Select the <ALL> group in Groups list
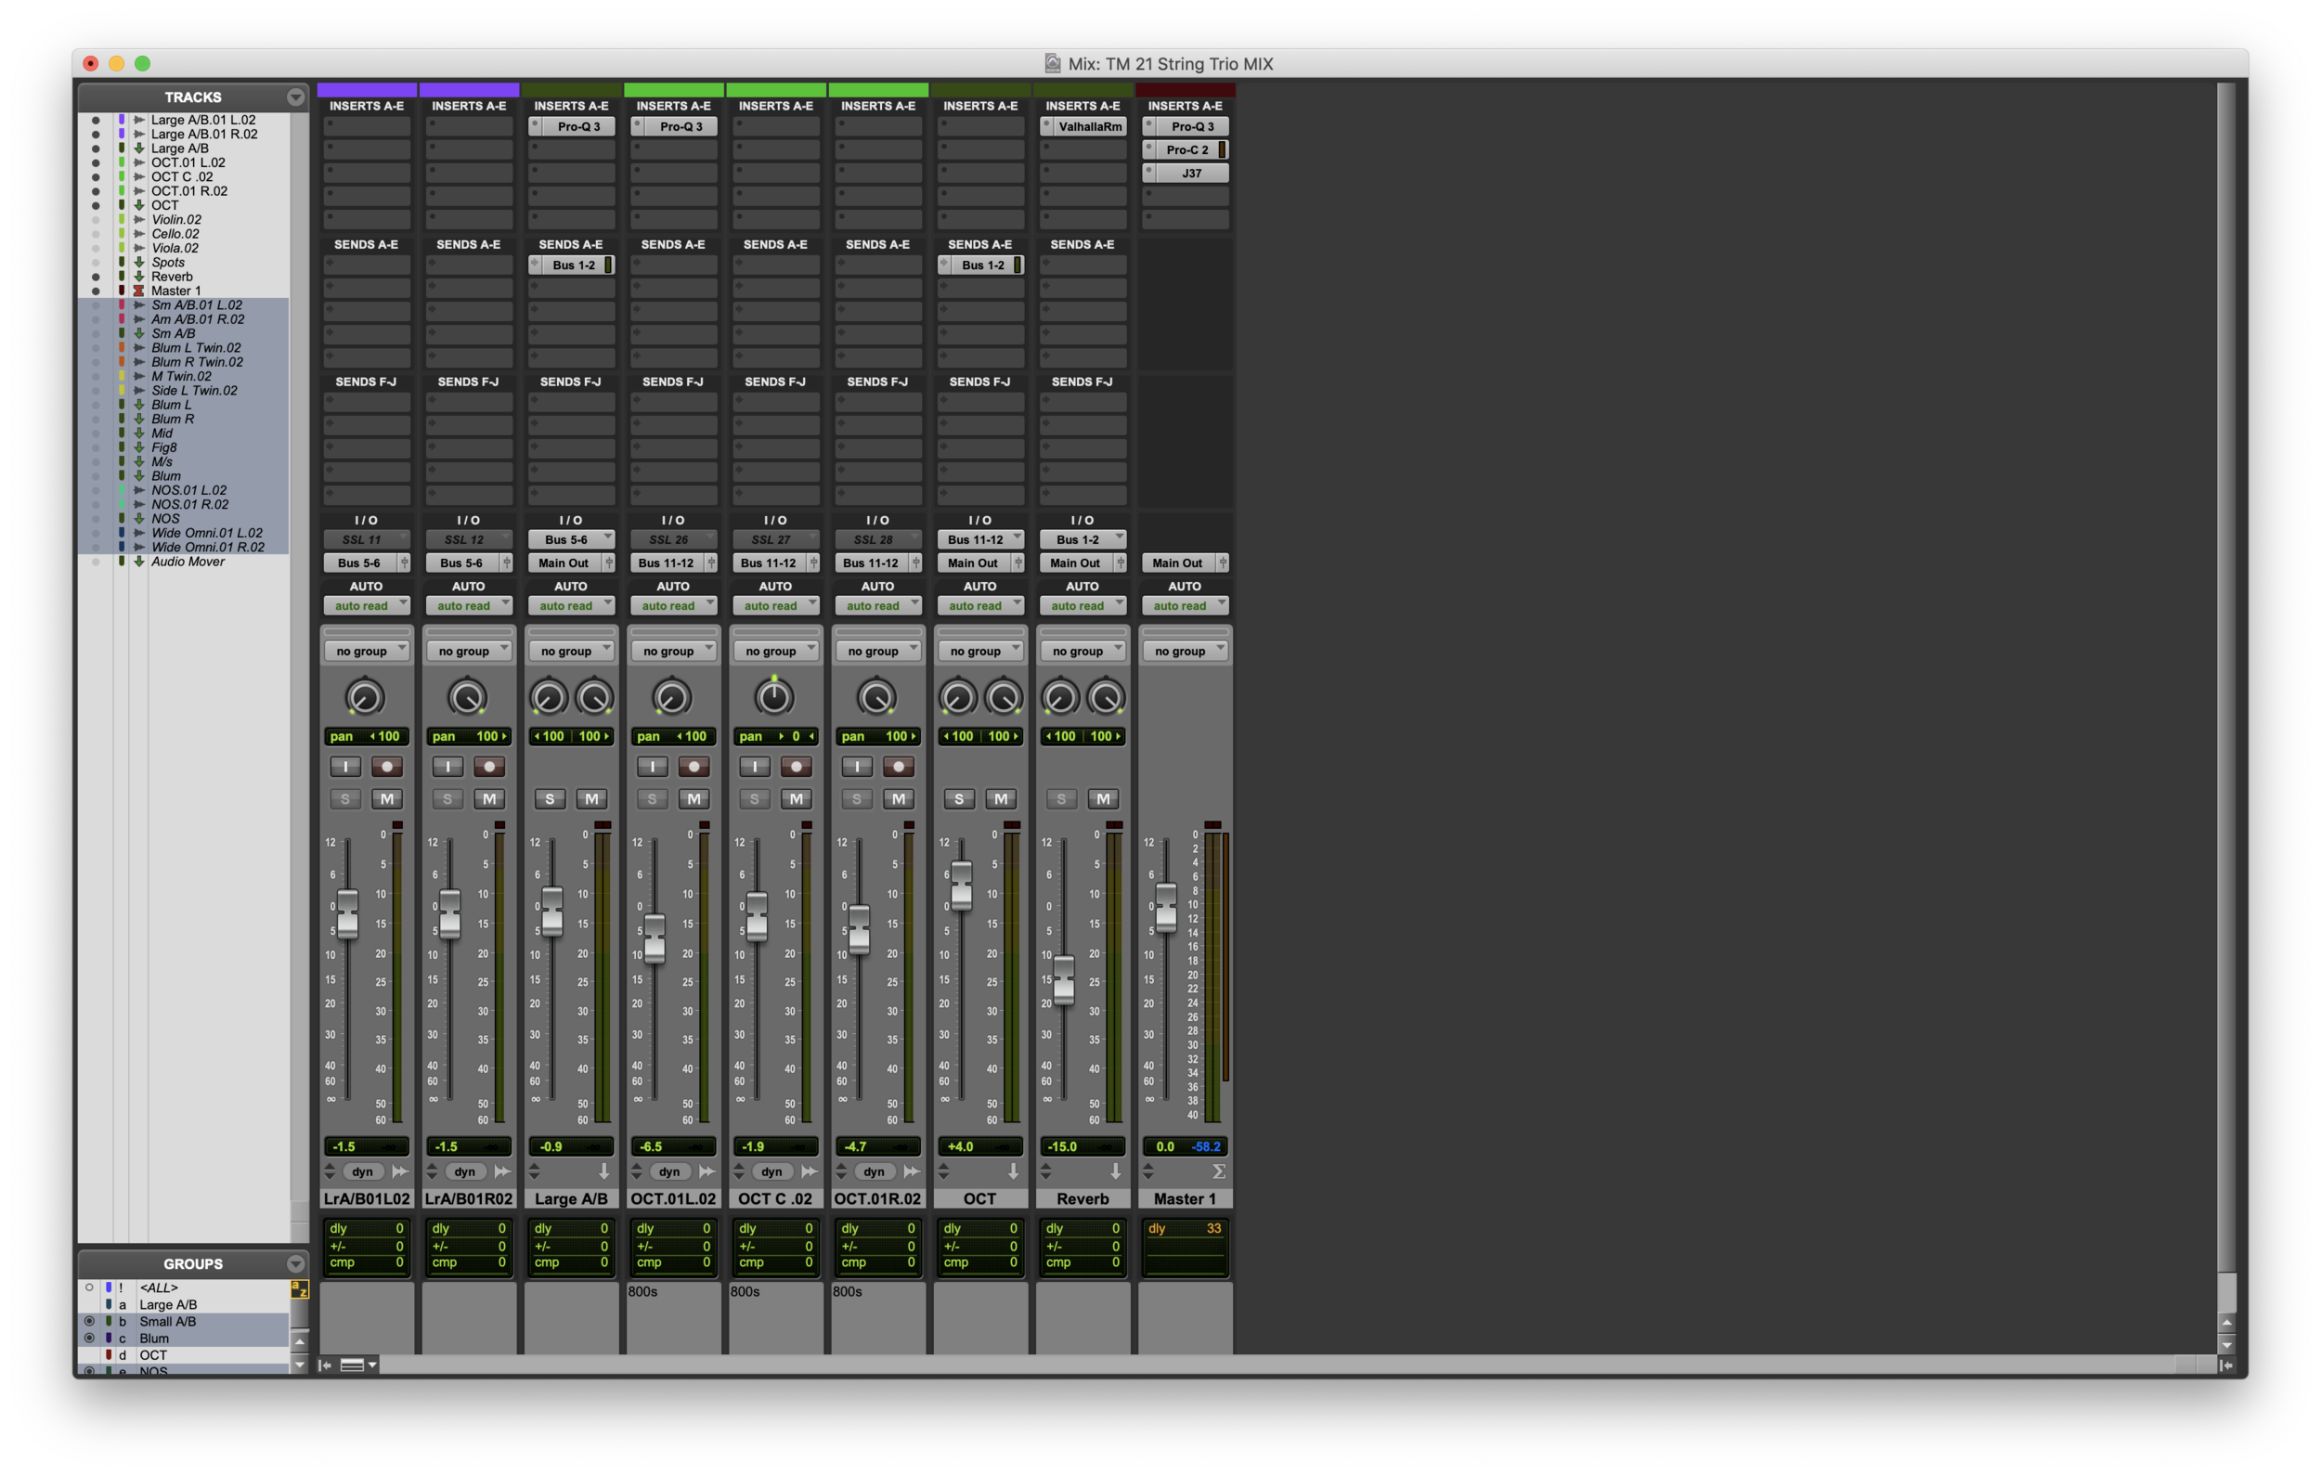Image resolution: width=2321 pixels, height=1475 pixels. pos(159,1288)
